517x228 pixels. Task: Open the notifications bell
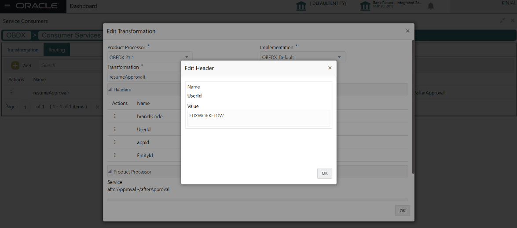tap(431, 6)
